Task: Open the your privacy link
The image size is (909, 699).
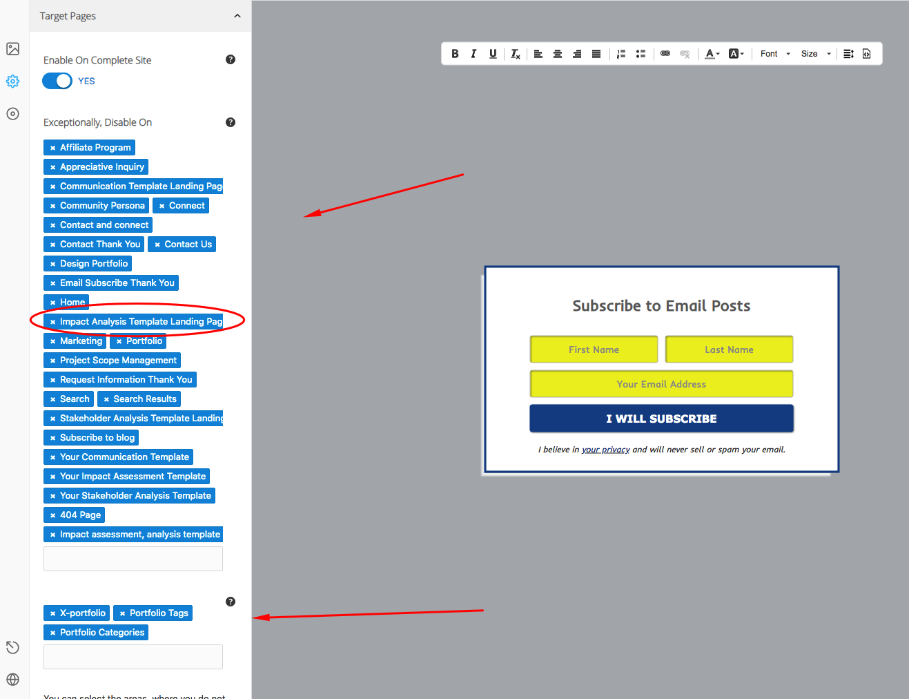Action: click(x=605, y=450)
